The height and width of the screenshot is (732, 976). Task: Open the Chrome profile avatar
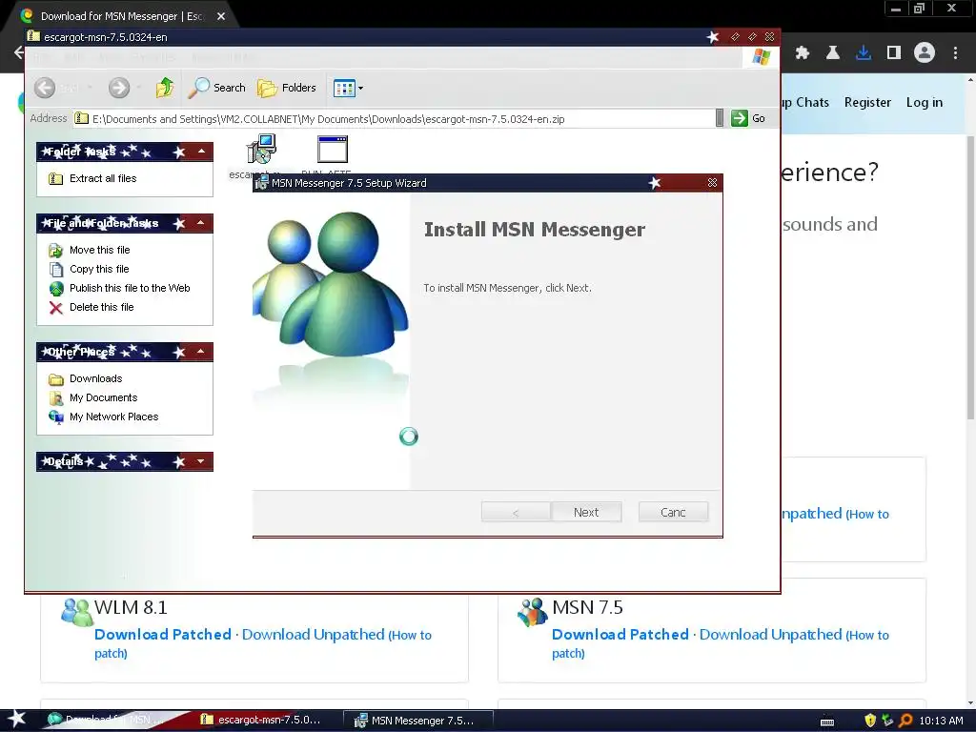[x=925, y=53]
